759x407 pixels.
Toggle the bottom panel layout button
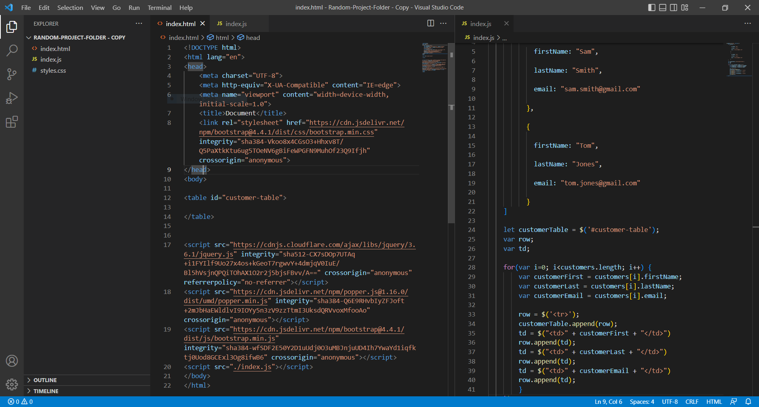coord(663,8)
